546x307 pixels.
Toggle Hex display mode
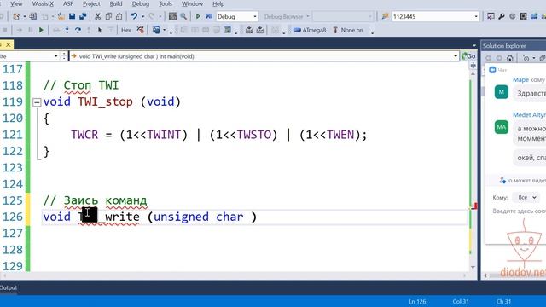pos(126,31)
